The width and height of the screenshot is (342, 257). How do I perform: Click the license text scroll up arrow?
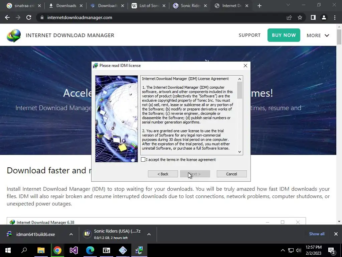(x=239, y=79)
